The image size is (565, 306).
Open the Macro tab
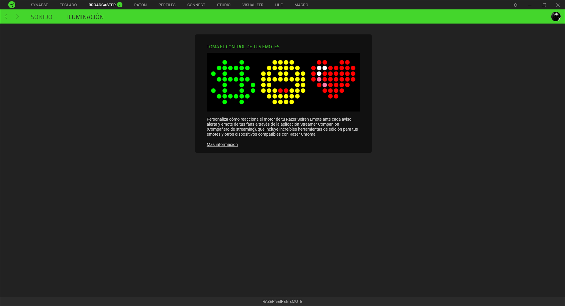[301, 5]
